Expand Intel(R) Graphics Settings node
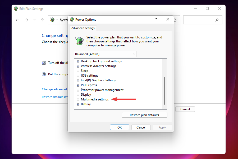 78,81
